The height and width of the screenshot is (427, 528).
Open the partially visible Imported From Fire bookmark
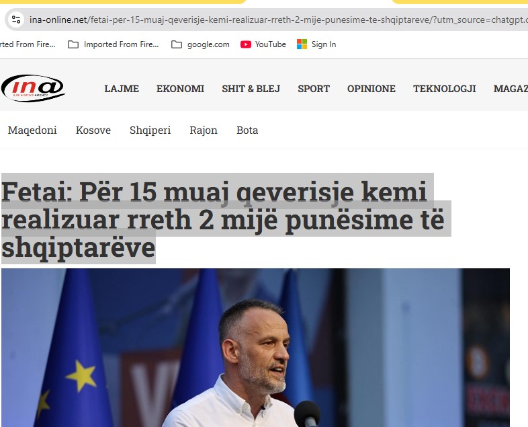(x=28, y=44)
